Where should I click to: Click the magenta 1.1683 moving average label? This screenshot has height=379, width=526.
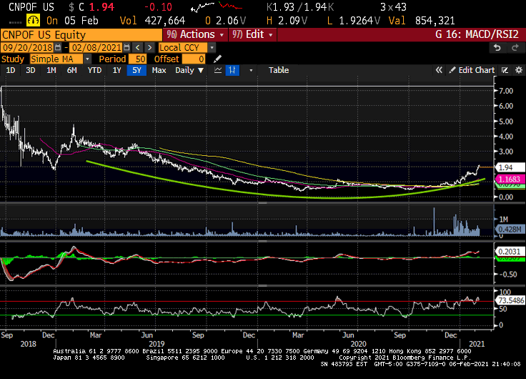[x=510, y=179]
